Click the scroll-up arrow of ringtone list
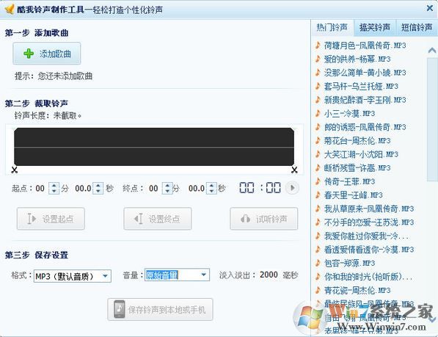Screen dimensions: 438x337 click(432, 51)
